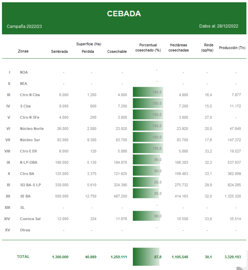248x270 pixels.
Task: Select the Producción (Tn) column header
Action: coord(232,48)
